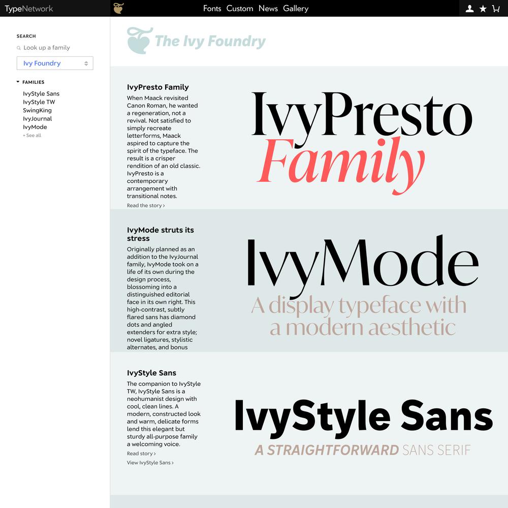Screen dimensions: 508x508
Task: Open the Ivy Foundry foundry dropdown
Action: click(x=55, y=63)
